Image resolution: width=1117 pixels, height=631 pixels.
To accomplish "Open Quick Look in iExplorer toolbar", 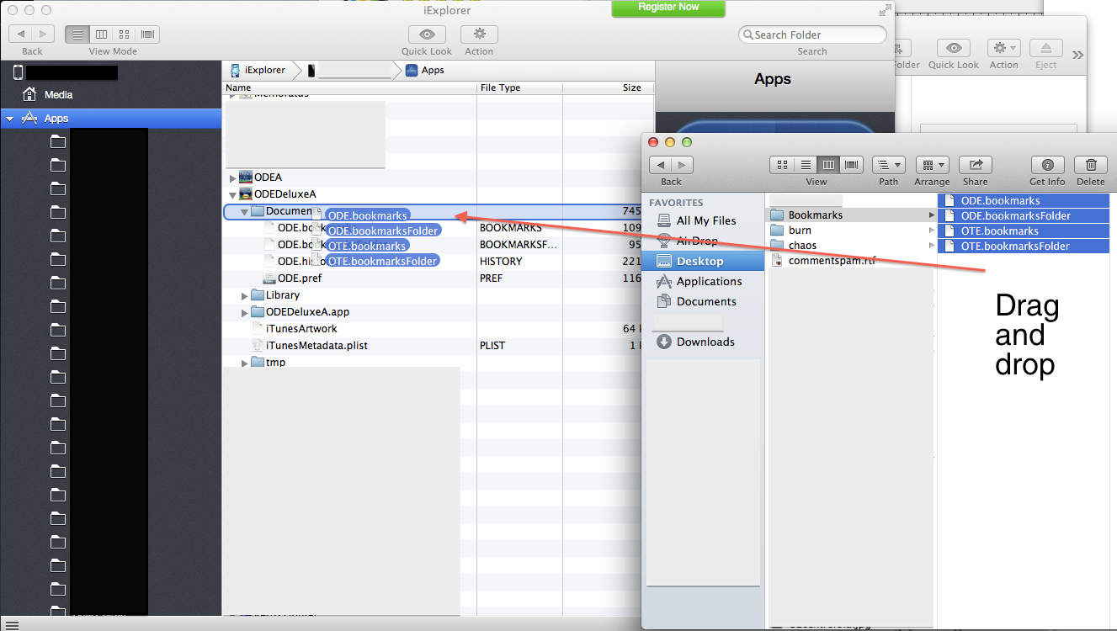I will point(427,34).
